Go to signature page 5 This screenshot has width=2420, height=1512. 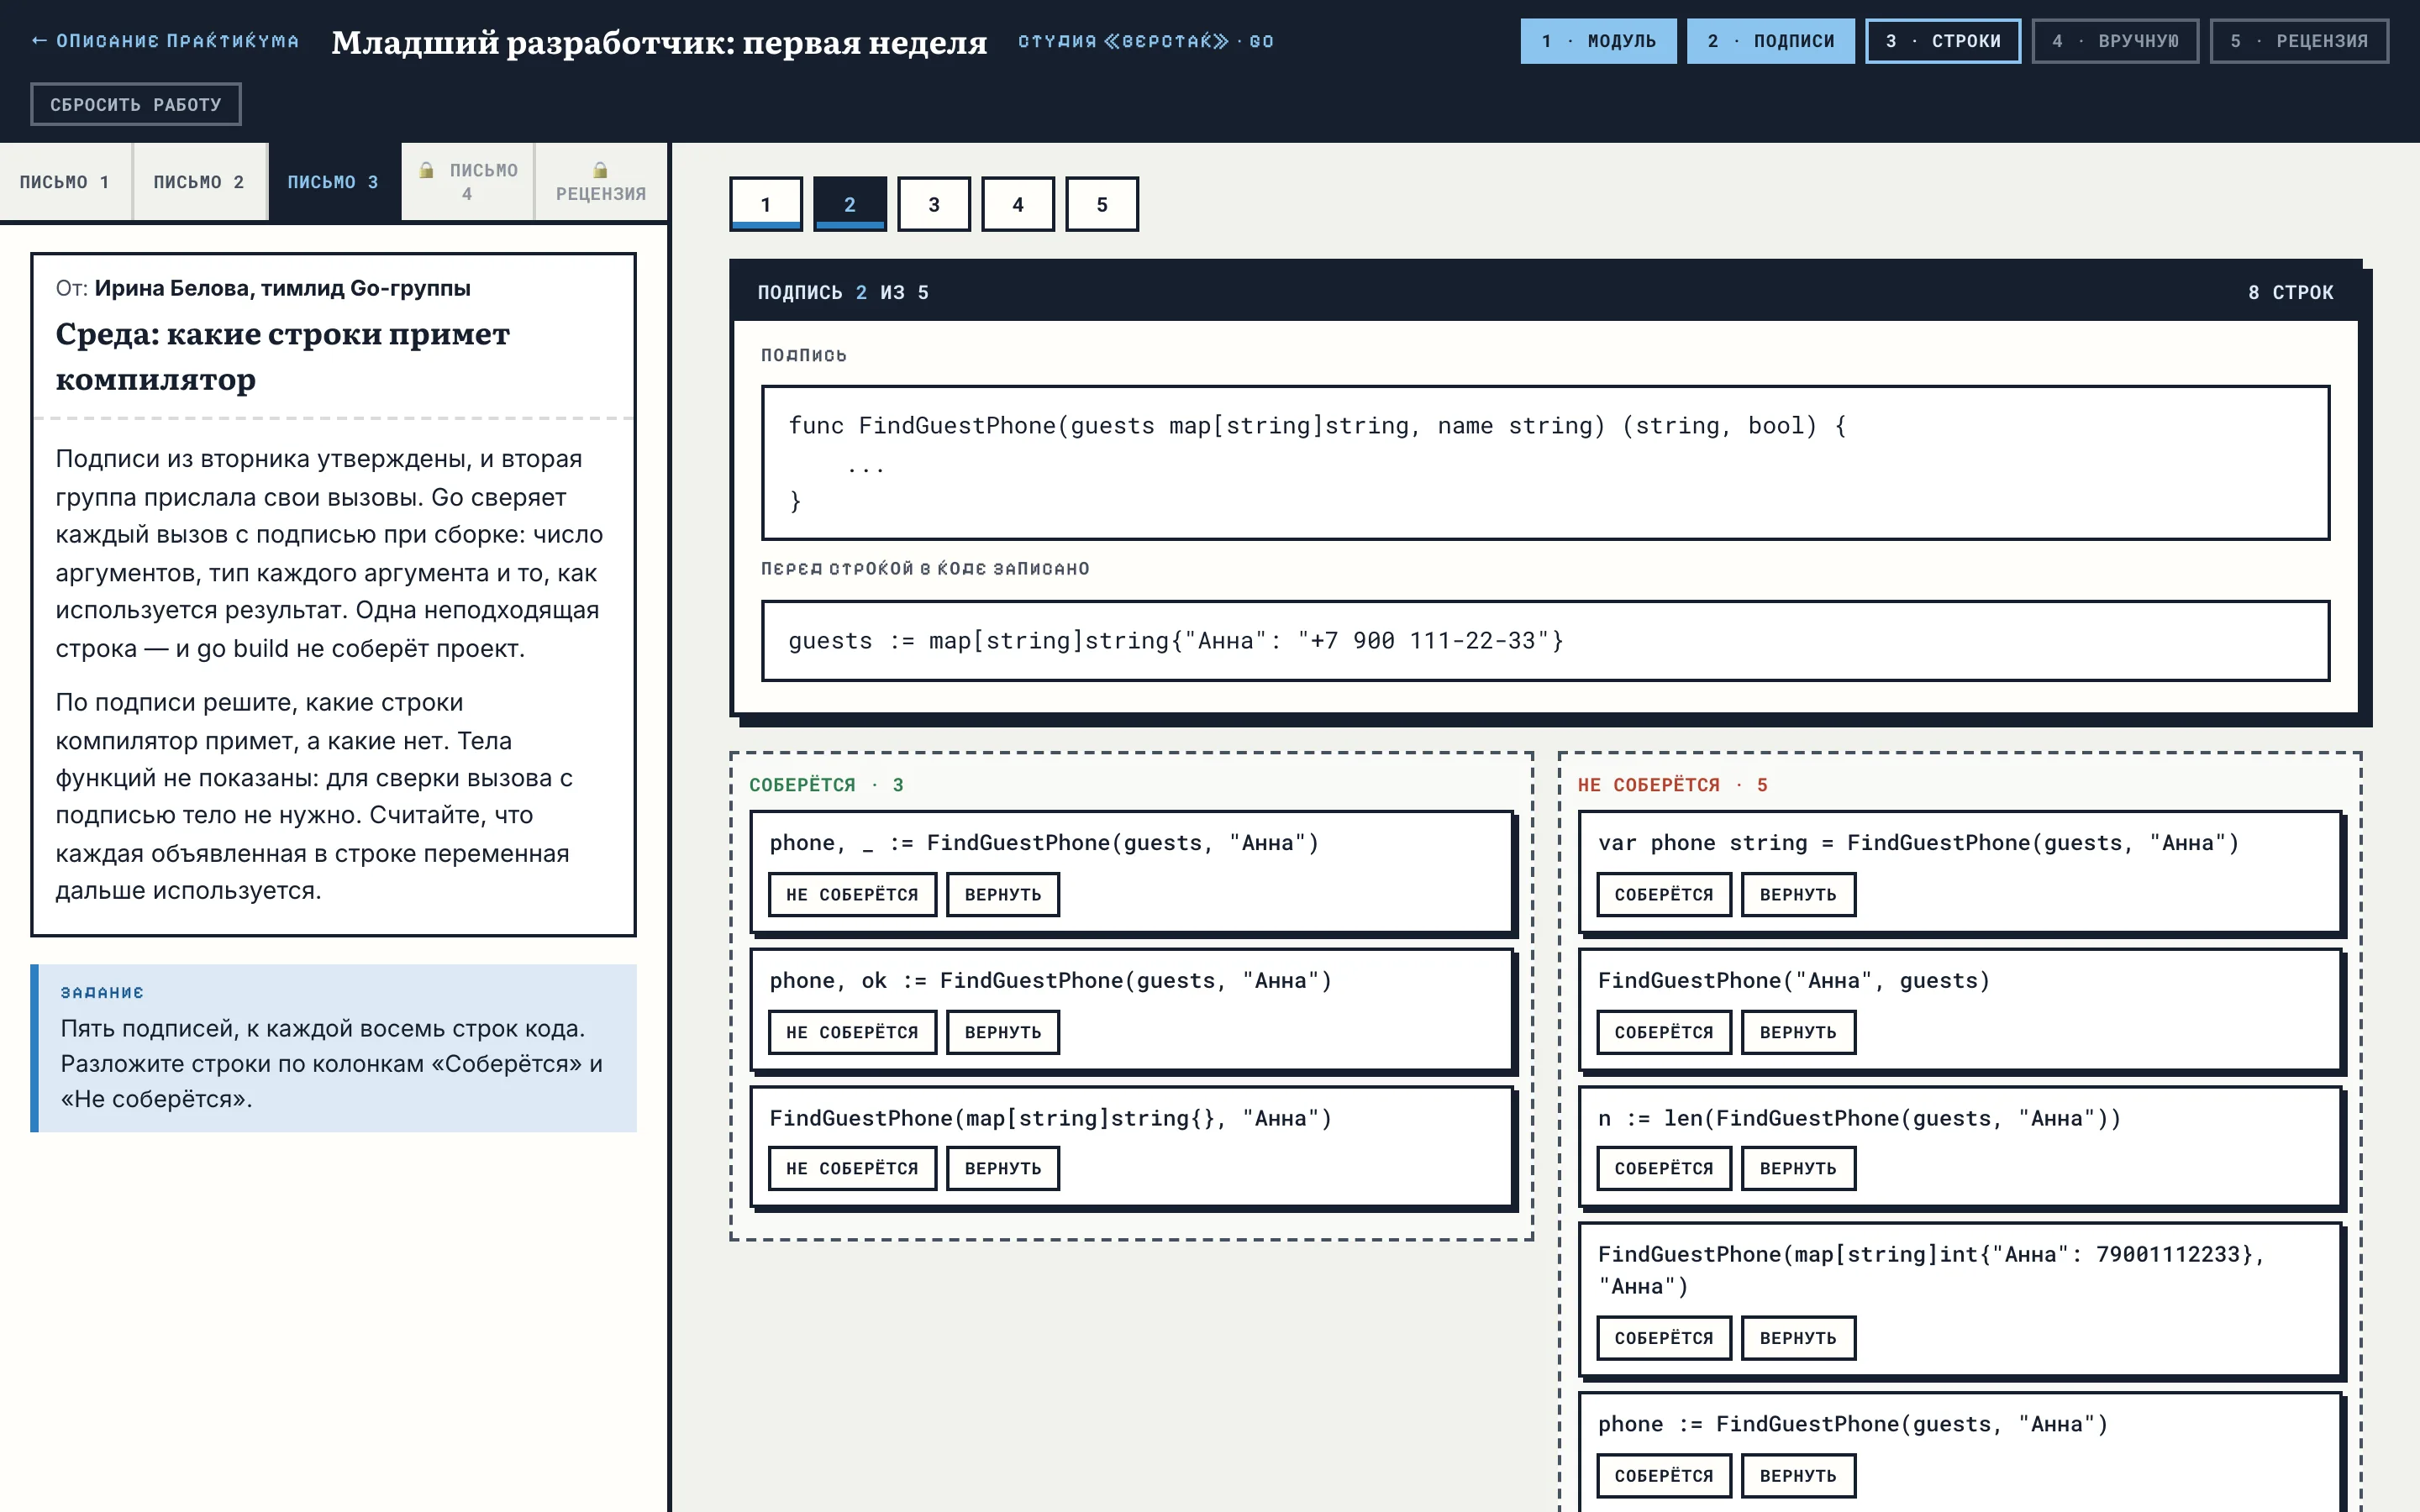pos(1102,204)
